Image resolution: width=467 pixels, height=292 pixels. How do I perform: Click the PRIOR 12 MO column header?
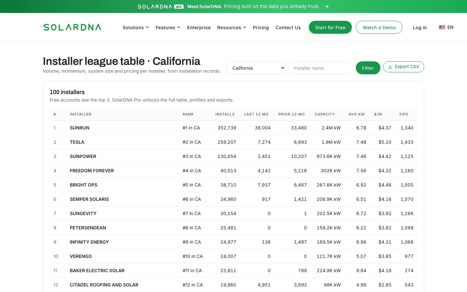pyautogui.click(x=292, y=114)
